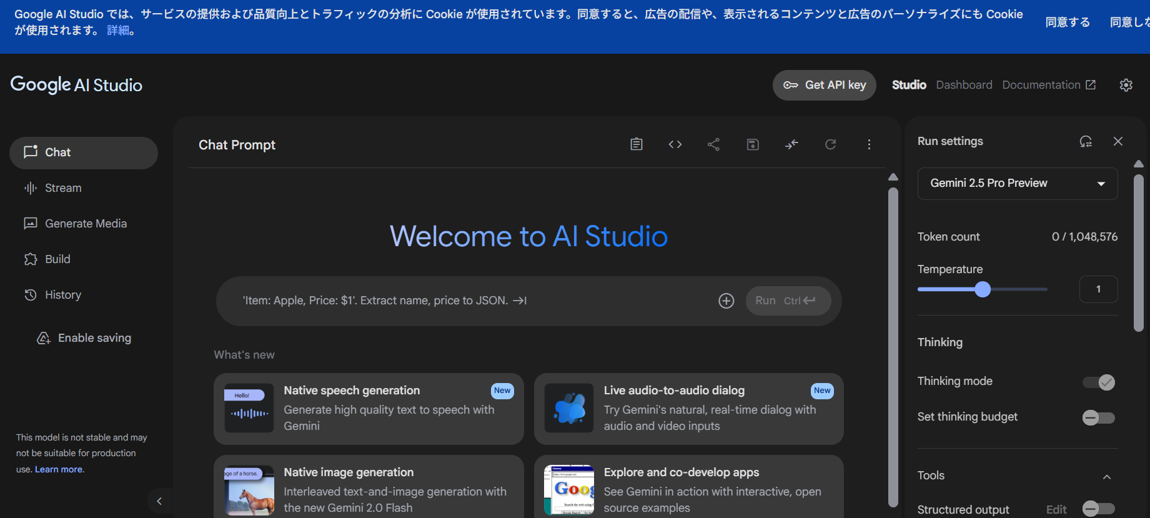Collapse the left sidebar with the chevron
Image resolution: width=1150 pixels, height=518 pixels.
click(x=159, y=501)
